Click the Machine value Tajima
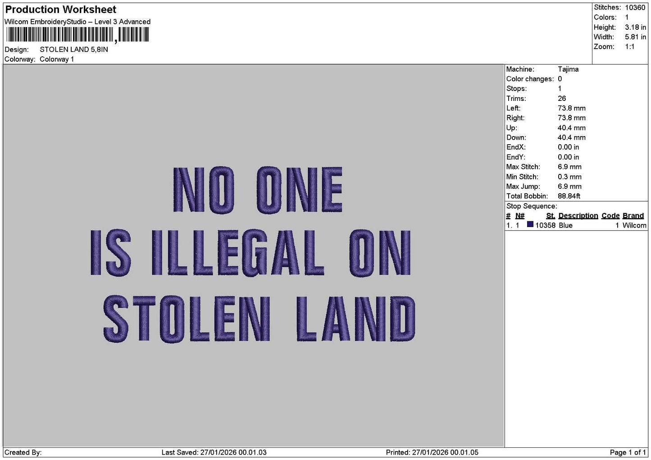Viewport: 651px width, 460px height. 568,69
